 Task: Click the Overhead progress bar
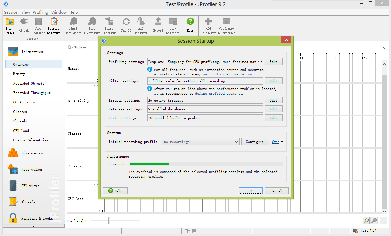pyautogui.click(x=206, y=164)
